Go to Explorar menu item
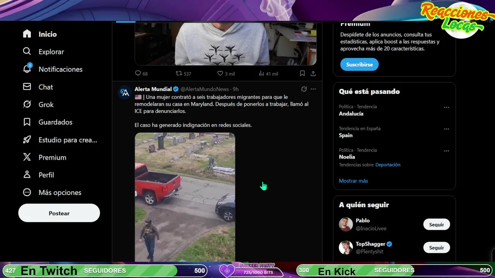The image size is (495, 278). pyautogui.click(x=51, y=52)
